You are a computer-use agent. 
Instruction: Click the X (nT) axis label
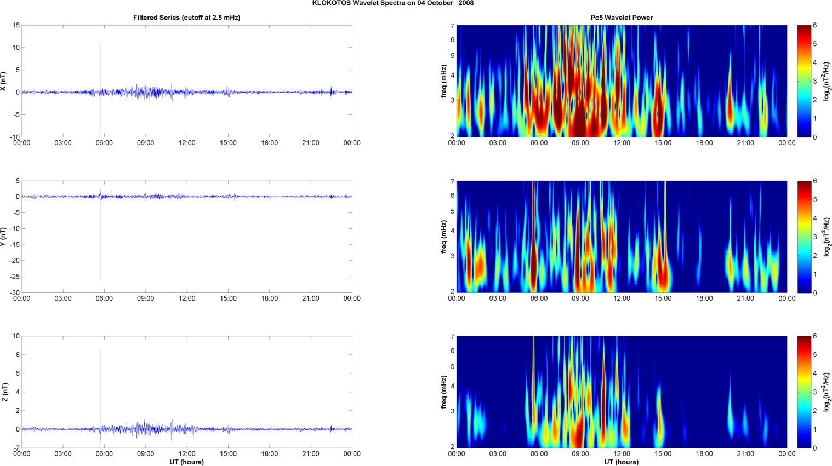tap(4, 81)
